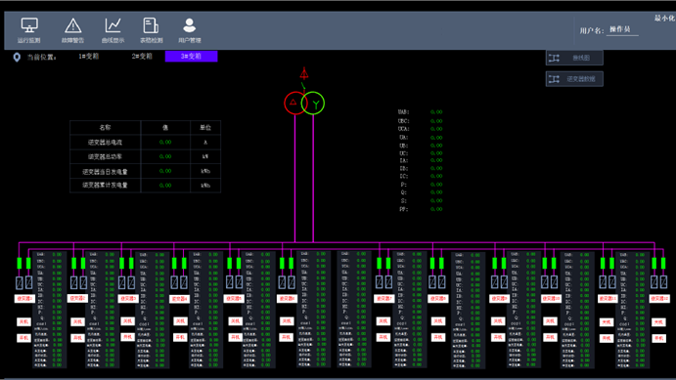Screen dimensions: 676x380
Task: Select the 逆变器8 label
Action: click(x=438, y=298)
